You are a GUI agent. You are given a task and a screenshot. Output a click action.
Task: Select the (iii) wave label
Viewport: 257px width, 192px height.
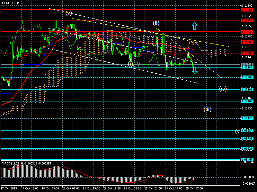point(207,109)
